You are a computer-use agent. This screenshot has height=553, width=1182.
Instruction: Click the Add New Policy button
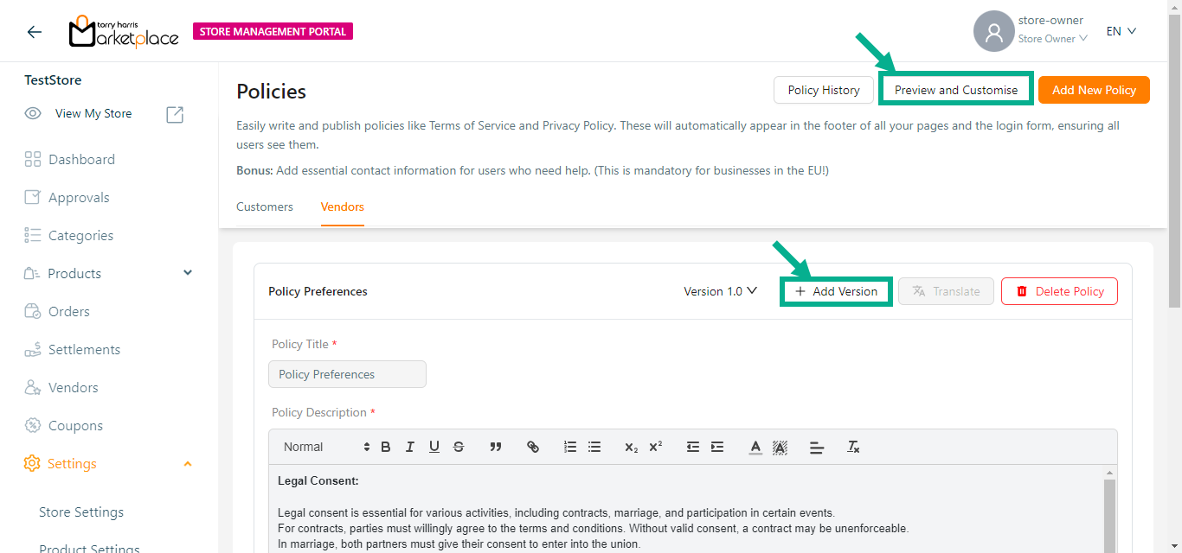point(1094,90)
